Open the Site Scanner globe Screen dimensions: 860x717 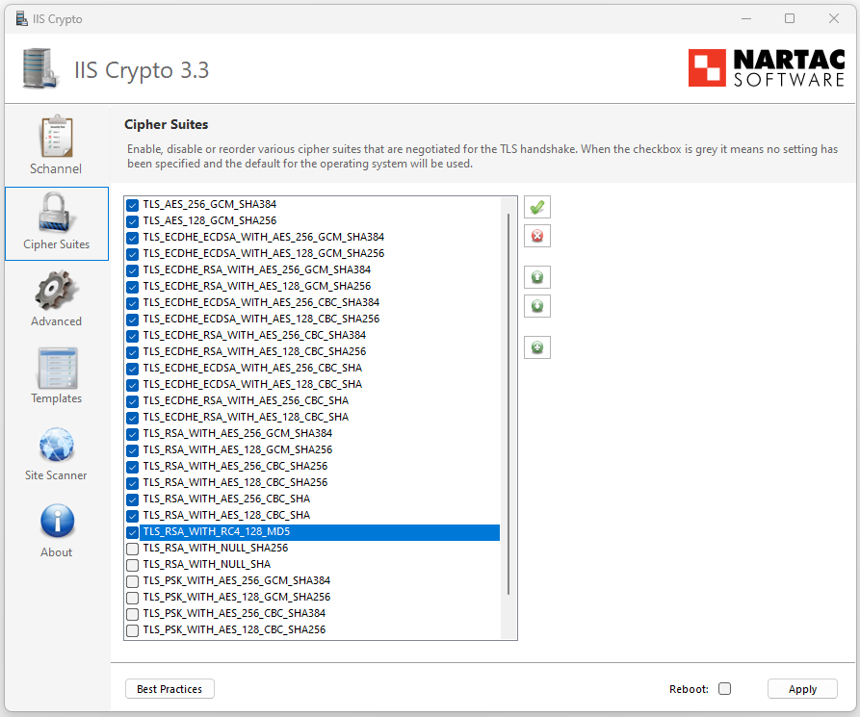click(x=56, y=453)
